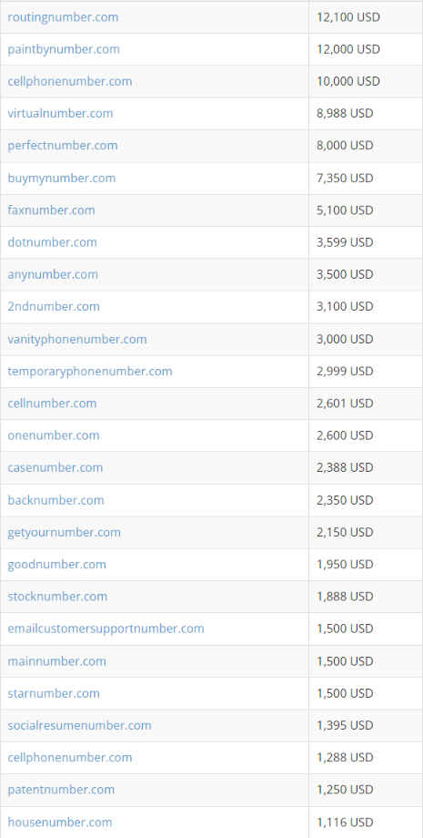This screenshot has width=423, height=838.
Task: Visit housenumber.com link
Action: coord(60,822)
